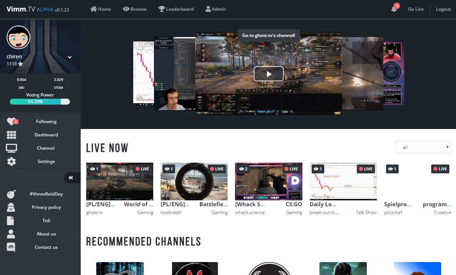Open the 'all' category filter dropdown
456x275 pixels.
pos(424,147)
